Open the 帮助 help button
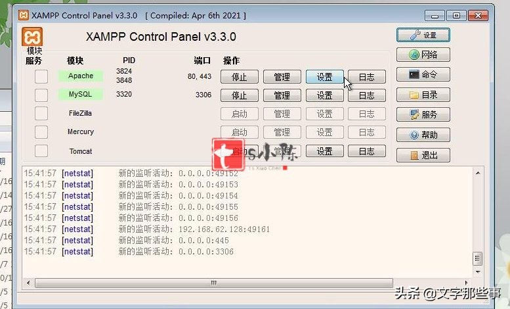The height and width of the screenshot is (309, 510). tap(423, 135)
